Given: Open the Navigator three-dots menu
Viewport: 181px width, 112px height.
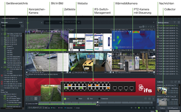Looking at the screenshot, I should point(21,22).
